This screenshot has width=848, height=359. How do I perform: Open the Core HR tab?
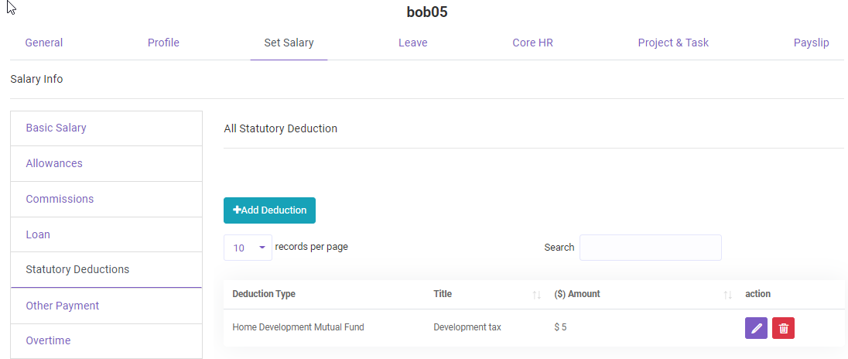532,43
